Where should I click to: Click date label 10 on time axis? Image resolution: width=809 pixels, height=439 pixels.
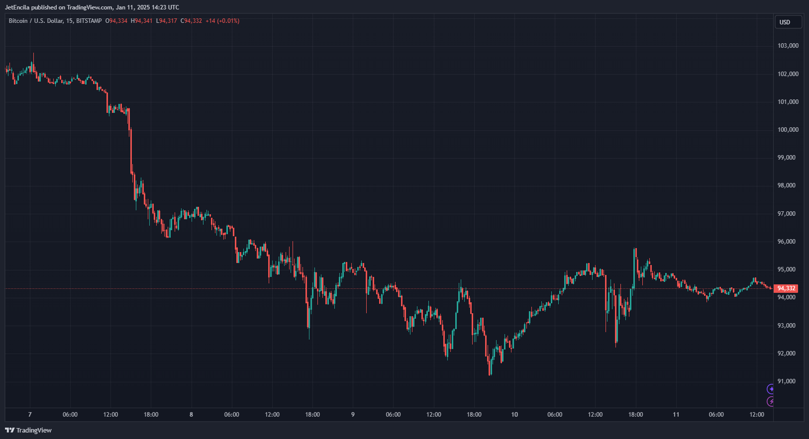tap(514, 415)
